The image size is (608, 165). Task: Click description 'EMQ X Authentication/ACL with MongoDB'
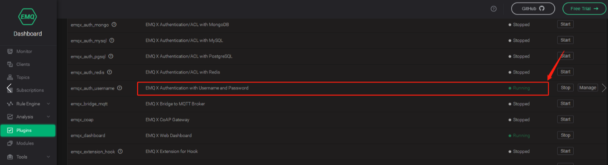click(x=187, y=25)
